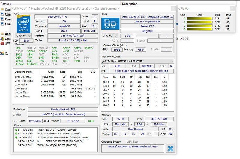Click the GPU clock 598.6 field

coord(117,50)
